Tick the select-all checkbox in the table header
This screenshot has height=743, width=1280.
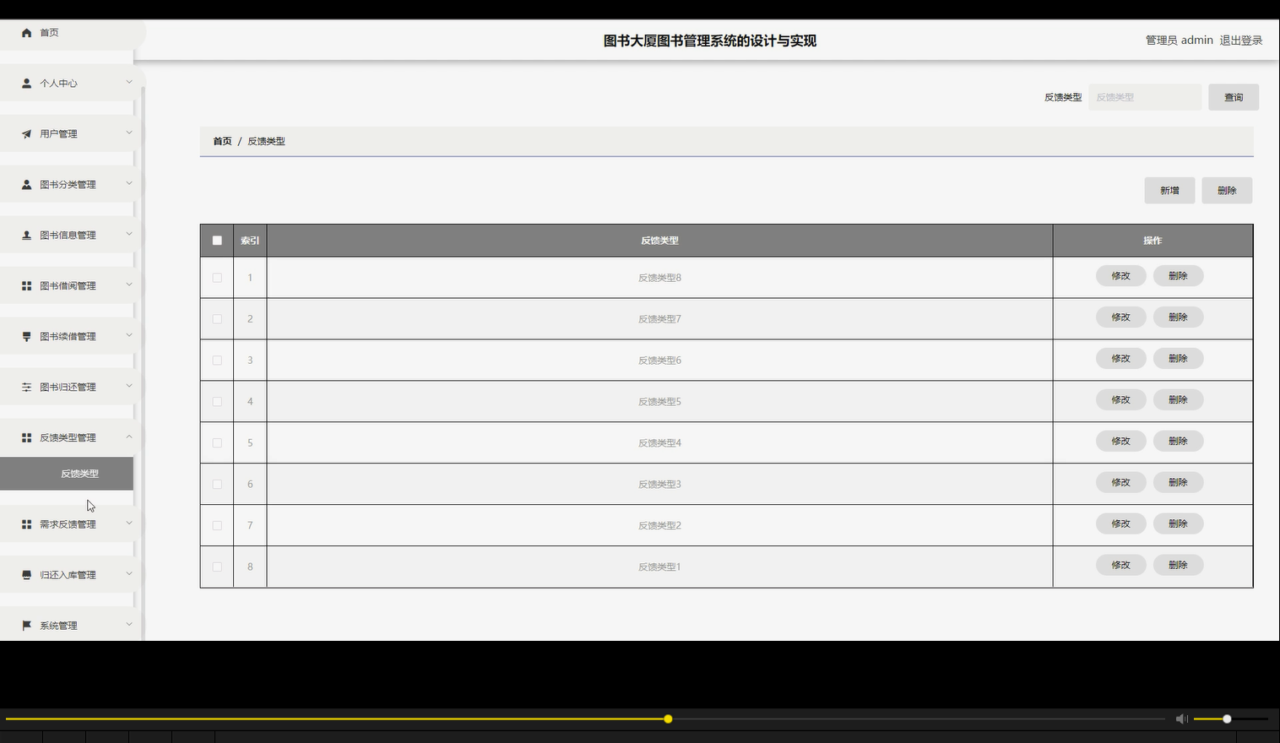pos(217,241)
